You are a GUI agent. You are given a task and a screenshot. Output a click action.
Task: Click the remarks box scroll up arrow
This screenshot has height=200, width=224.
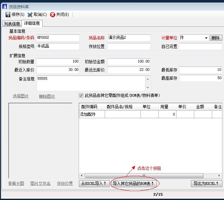pos(148,78)
